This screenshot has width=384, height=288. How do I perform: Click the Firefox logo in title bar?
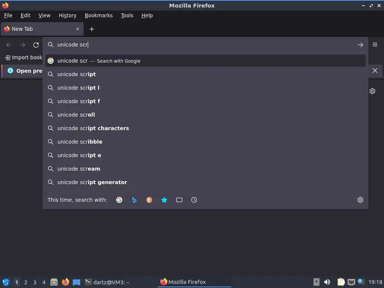tap(5, 5)
